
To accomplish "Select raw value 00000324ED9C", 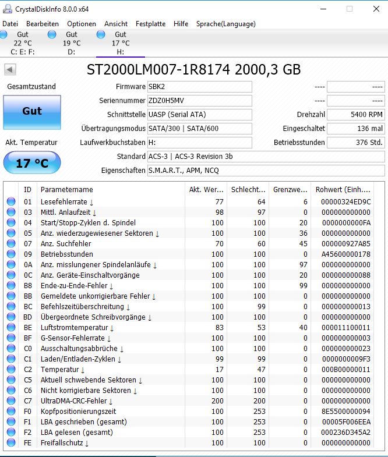I will pyautogui.click(x=345, y=201).
